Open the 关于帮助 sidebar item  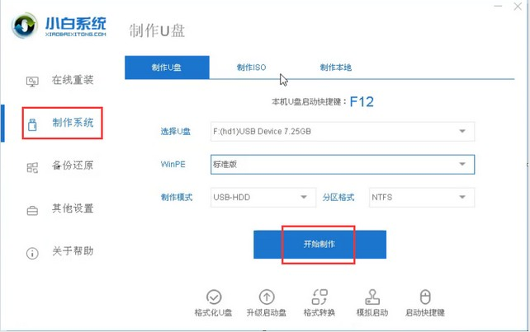pos(62,251)
